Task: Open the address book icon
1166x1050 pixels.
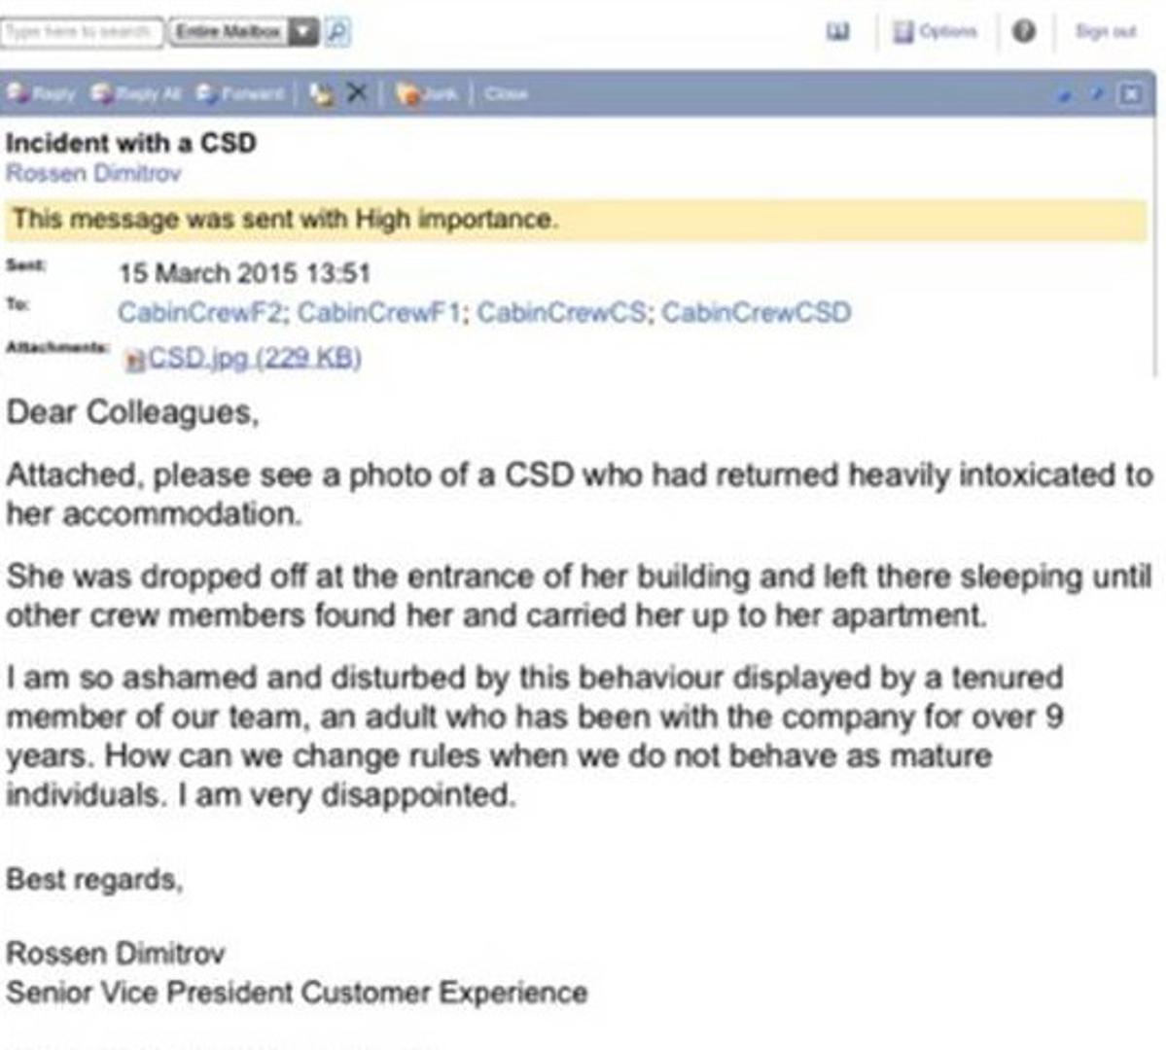Action: (837, 32)
